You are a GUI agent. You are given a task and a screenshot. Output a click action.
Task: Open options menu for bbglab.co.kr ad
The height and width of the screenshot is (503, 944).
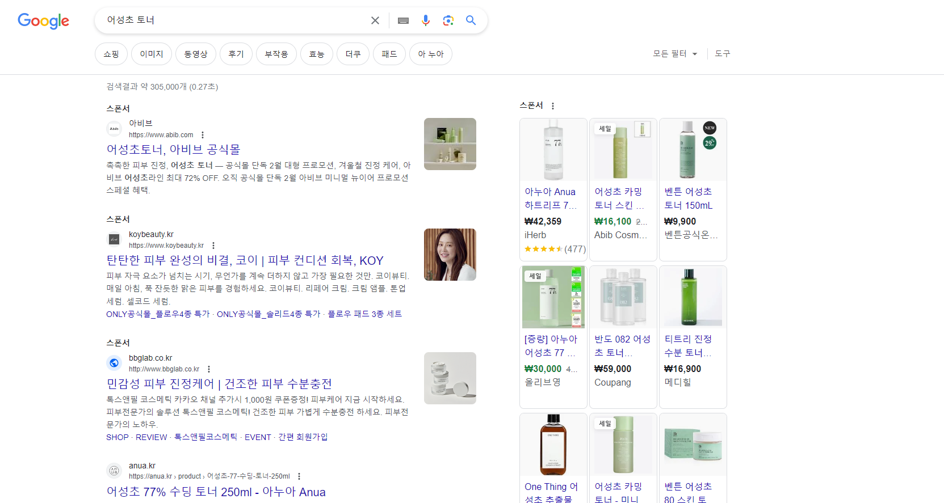[209, 369]
